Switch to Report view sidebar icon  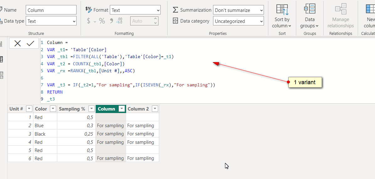coord(1,44)
